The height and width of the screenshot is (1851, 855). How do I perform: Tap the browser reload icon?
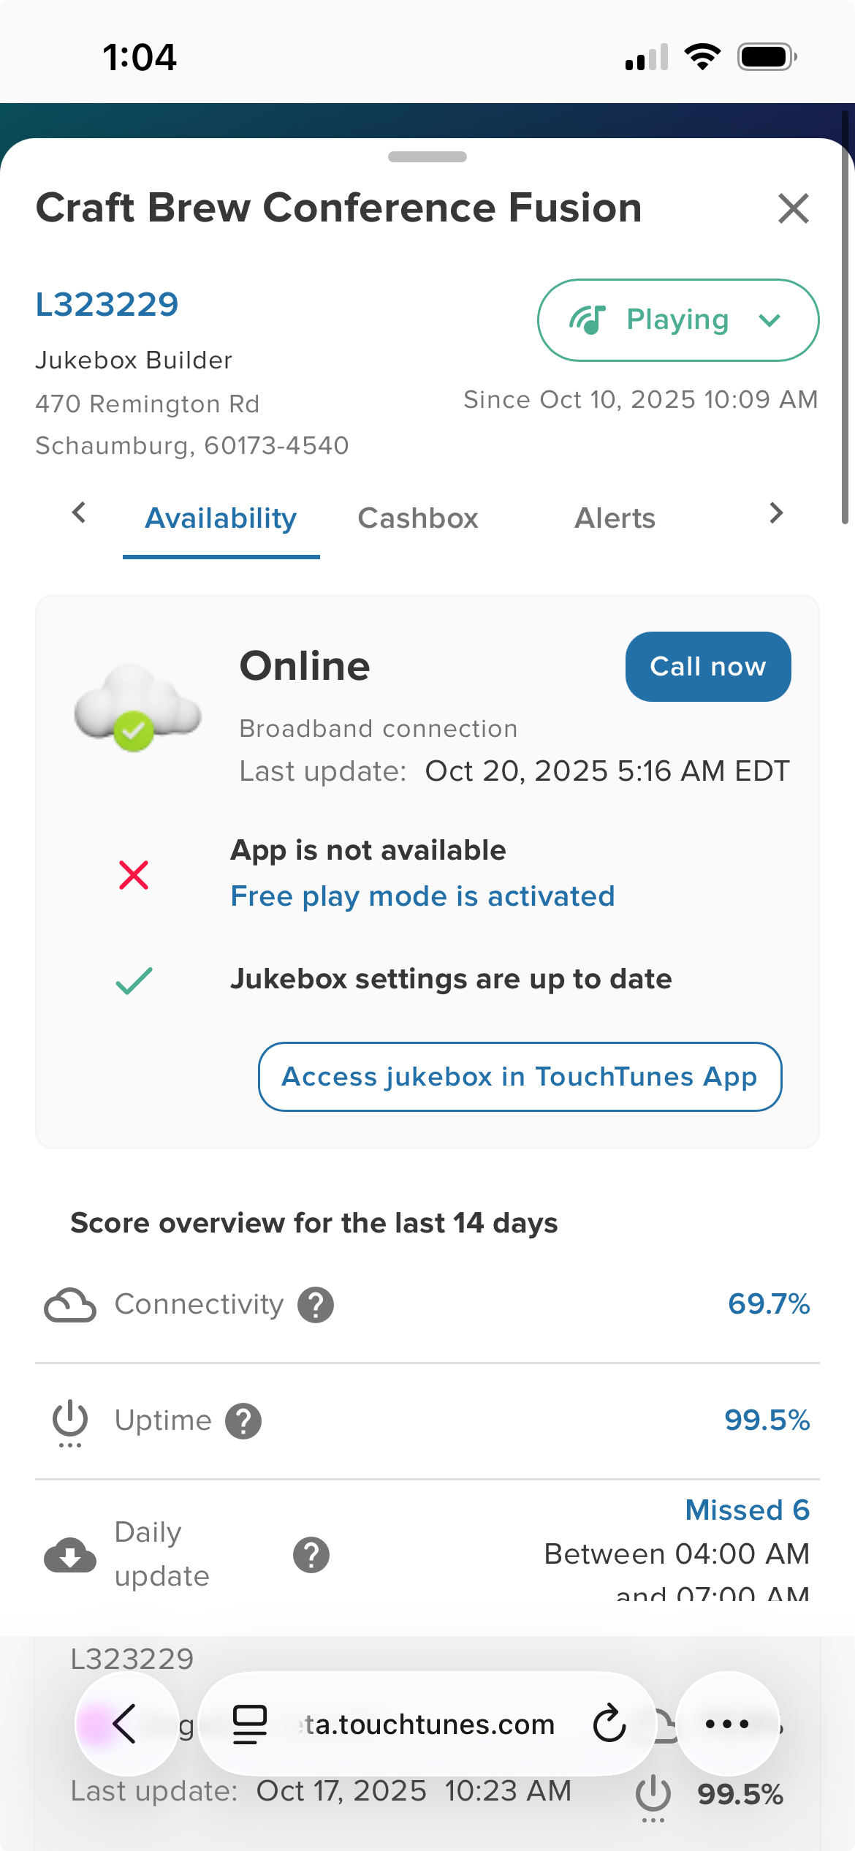(609, 1724)
